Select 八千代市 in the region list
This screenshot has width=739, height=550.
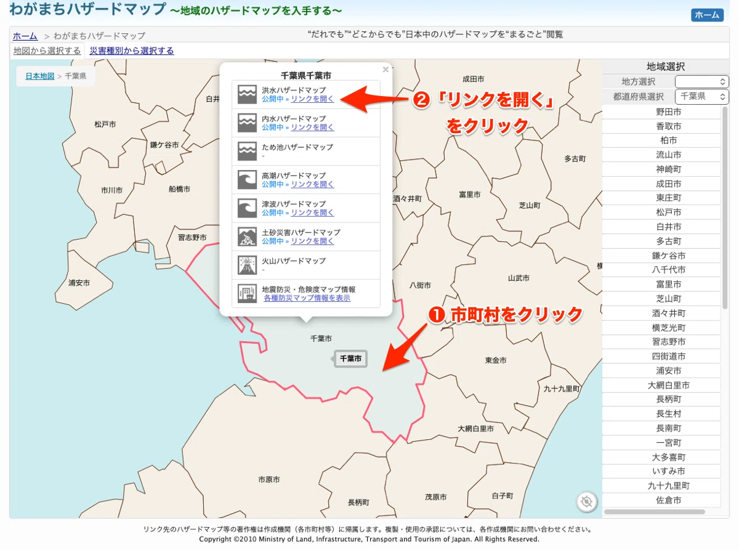pos(661,270)
